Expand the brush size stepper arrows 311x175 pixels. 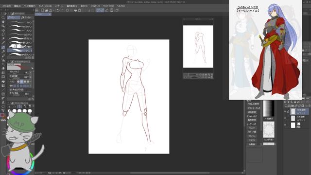tap(28, 72)
